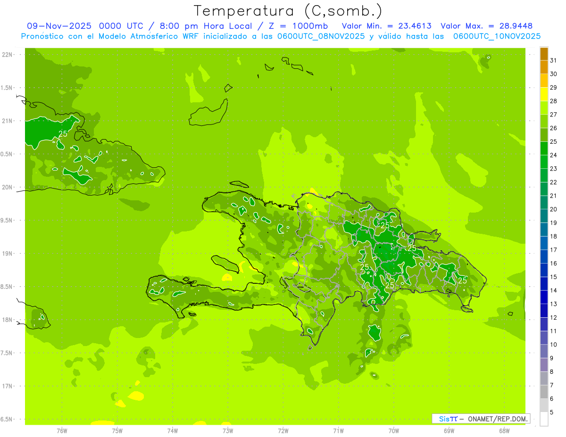The image size is (566, 437).
Task: Select the Valor Max. = 28.9448 text
Action: click(x=486, y=26)
